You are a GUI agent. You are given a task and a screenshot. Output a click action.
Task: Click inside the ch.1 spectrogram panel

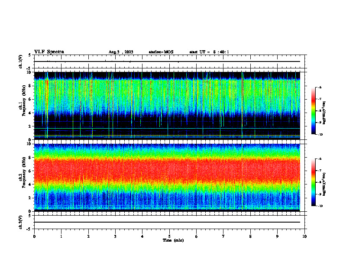[x=167, y=106]
